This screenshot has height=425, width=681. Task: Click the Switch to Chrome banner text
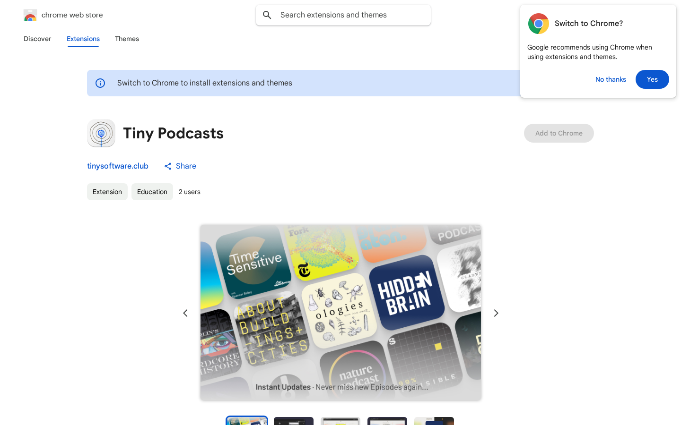(205, 83)
